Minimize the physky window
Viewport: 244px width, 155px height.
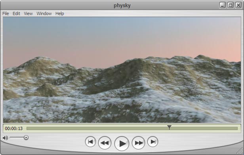click(x=223, y=5)
